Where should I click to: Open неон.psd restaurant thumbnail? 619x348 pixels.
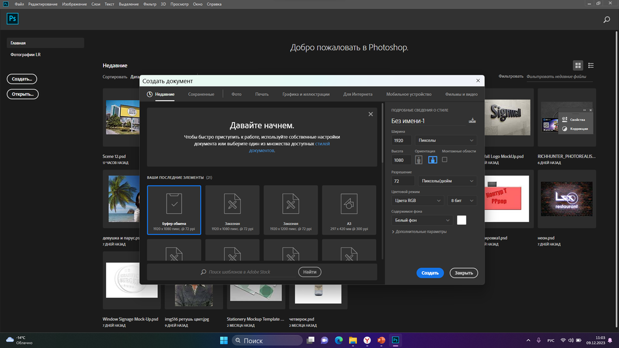tap(566, 199)
